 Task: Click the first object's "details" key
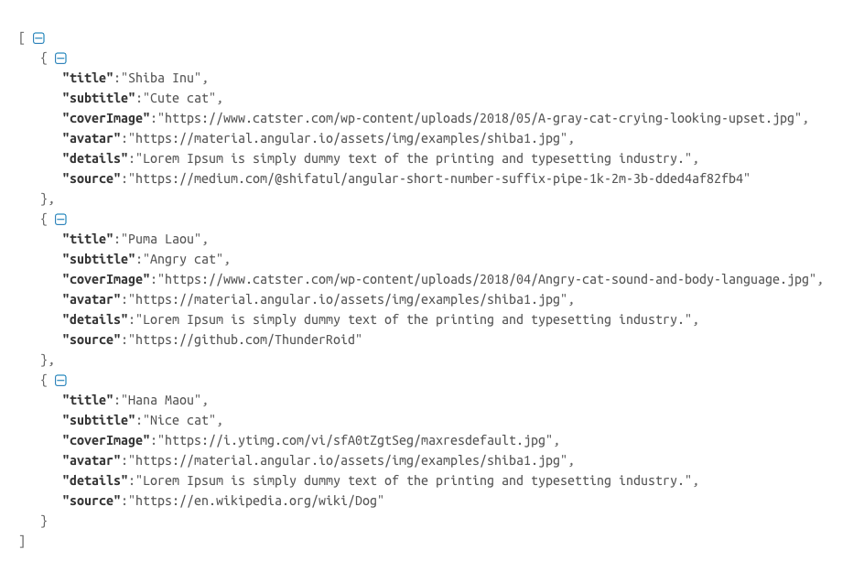(x=95, y=158)
